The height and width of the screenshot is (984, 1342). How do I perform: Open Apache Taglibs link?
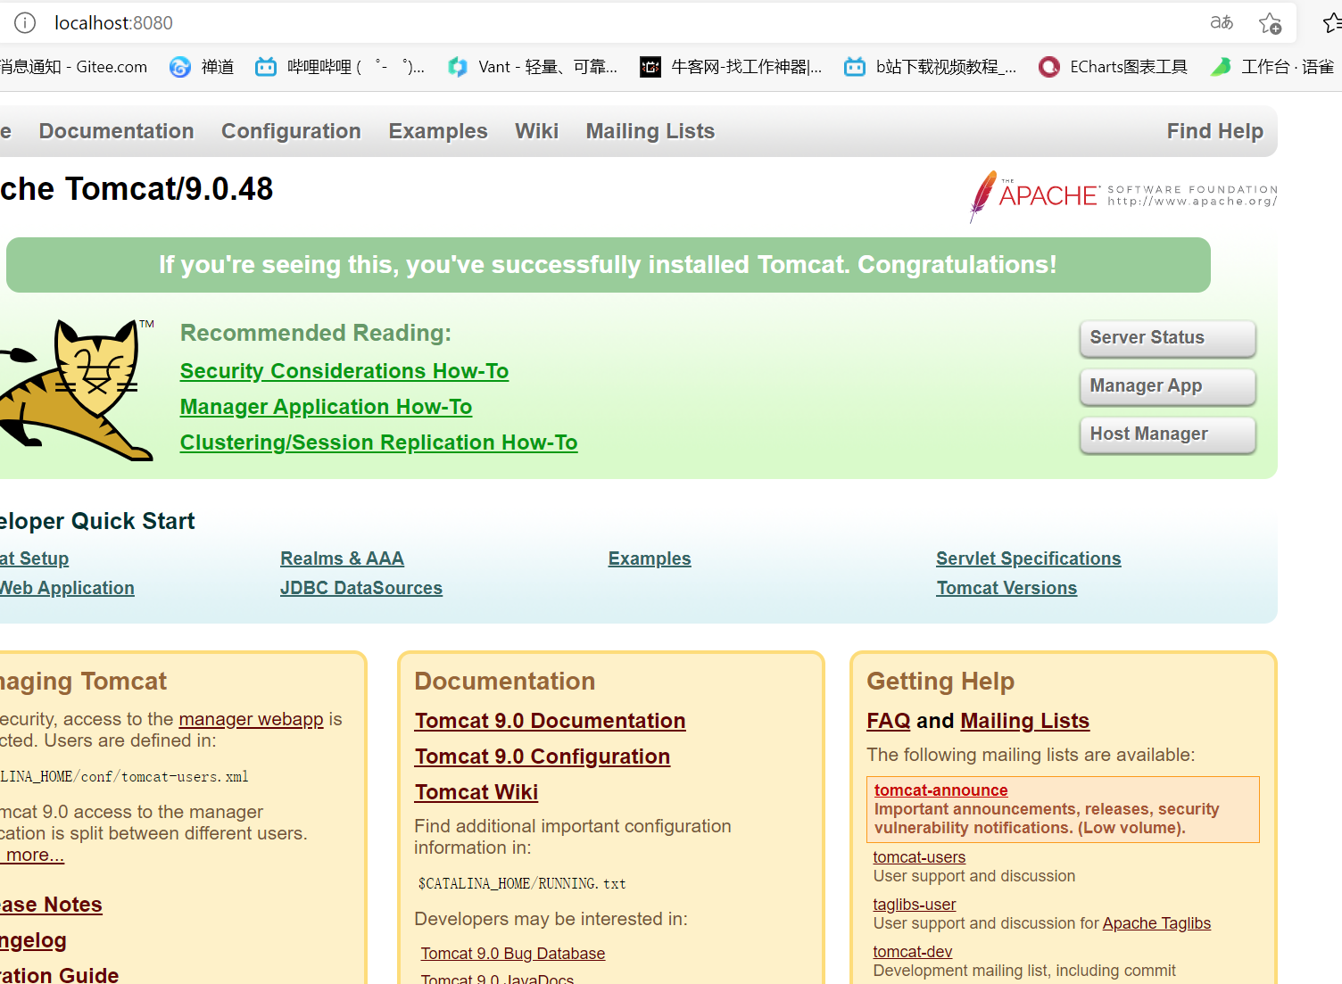coord(1156,923)
